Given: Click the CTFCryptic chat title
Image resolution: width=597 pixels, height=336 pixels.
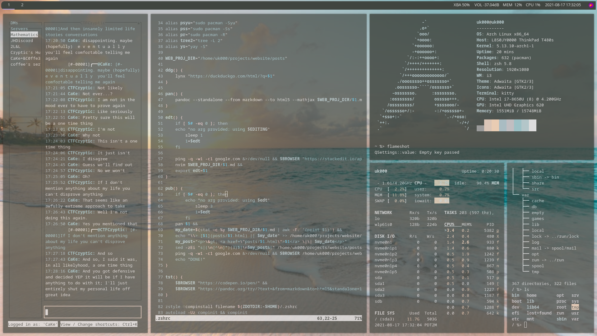Looking at the screenshot, I should coord(93,23).
